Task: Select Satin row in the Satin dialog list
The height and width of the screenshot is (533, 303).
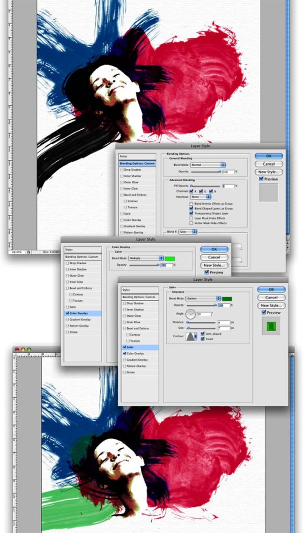Action: (140, 347)
